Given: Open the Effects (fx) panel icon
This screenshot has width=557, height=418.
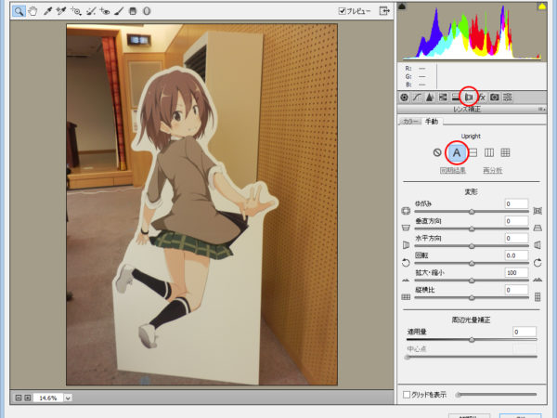Looking at the screenshot, I should point(482,97).
